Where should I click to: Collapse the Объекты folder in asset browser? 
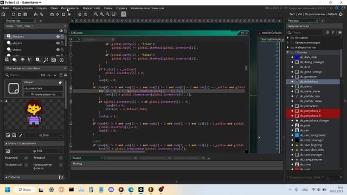click(288, 52)
